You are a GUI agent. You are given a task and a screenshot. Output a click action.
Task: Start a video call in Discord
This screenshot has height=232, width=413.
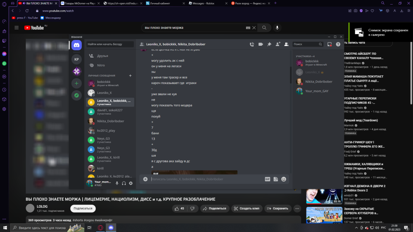[x=261, y=45]
